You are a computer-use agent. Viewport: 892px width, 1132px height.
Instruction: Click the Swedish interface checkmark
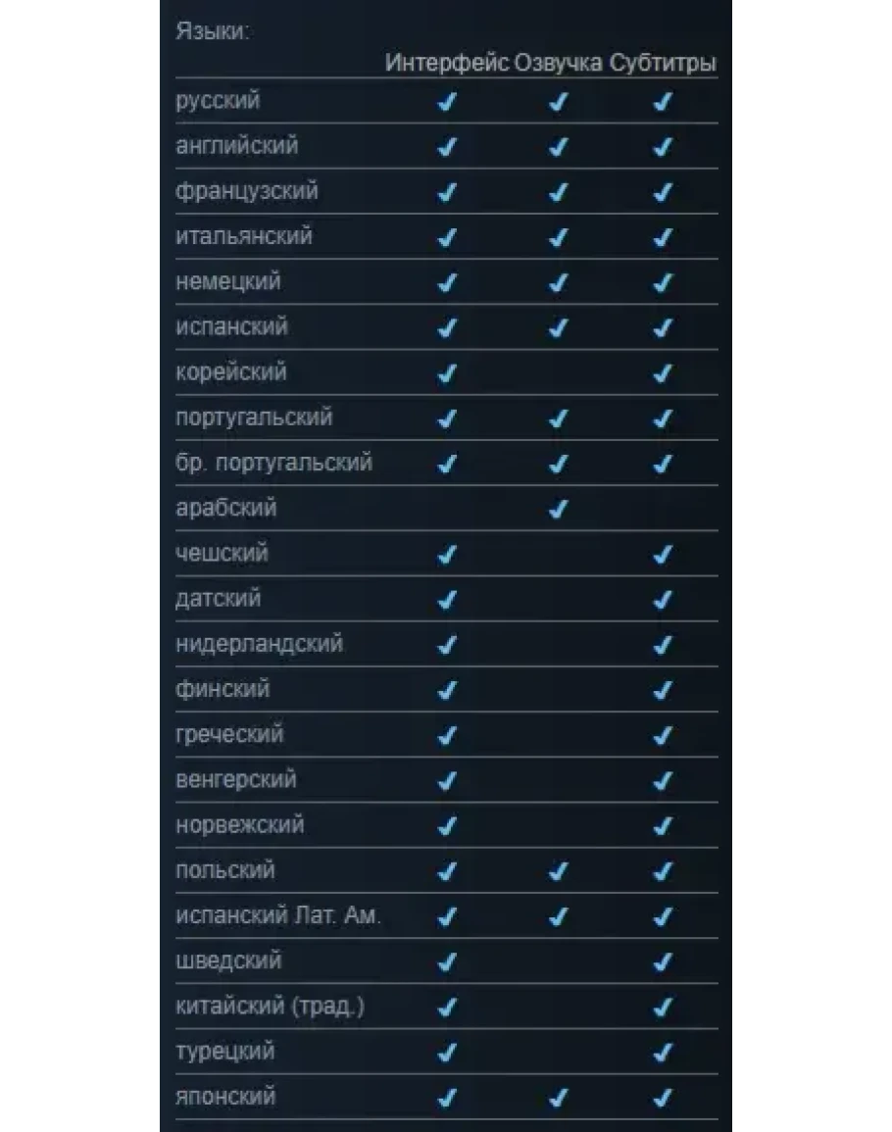pyautogui.click(x=447, y=961)
